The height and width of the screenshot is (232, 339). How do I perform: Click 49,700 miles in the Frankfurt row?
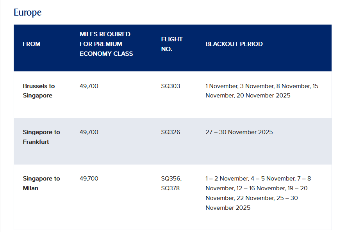click(x=89, y=132)
